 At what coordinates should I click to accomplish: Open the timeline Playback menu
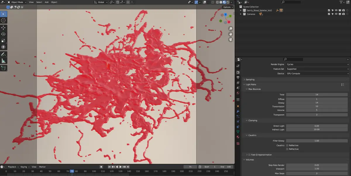13,167
